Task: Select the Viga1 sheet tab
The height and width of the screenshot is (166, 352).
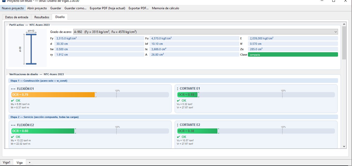Action: pos(6,162)
